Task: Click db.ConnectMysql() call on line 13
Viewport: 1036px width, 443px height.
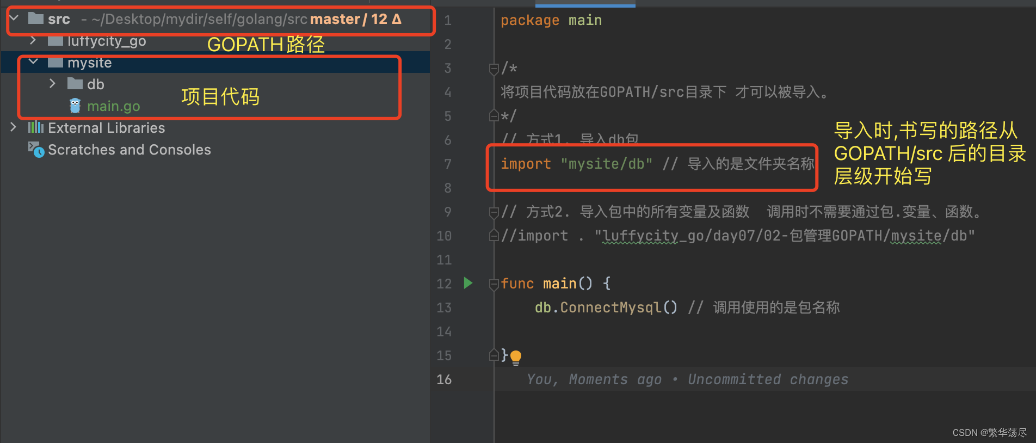Action: tap(606, 307)
